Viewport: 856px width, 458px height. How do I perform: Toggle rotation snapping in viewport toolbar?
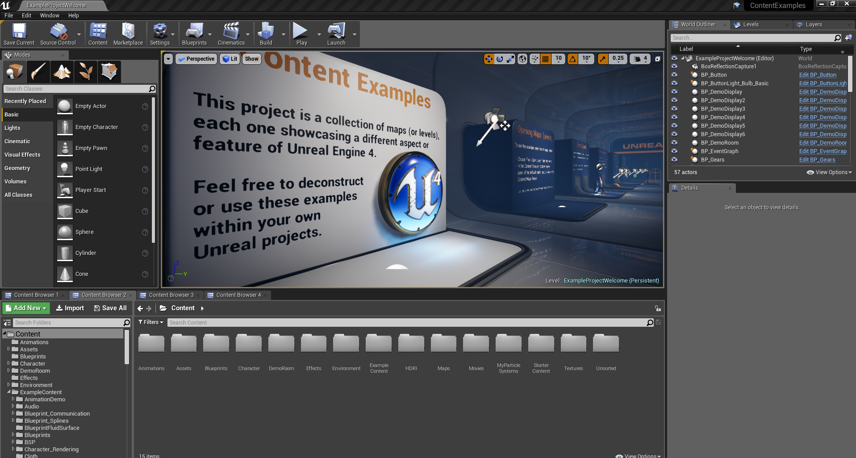click(x=572, y=59)
